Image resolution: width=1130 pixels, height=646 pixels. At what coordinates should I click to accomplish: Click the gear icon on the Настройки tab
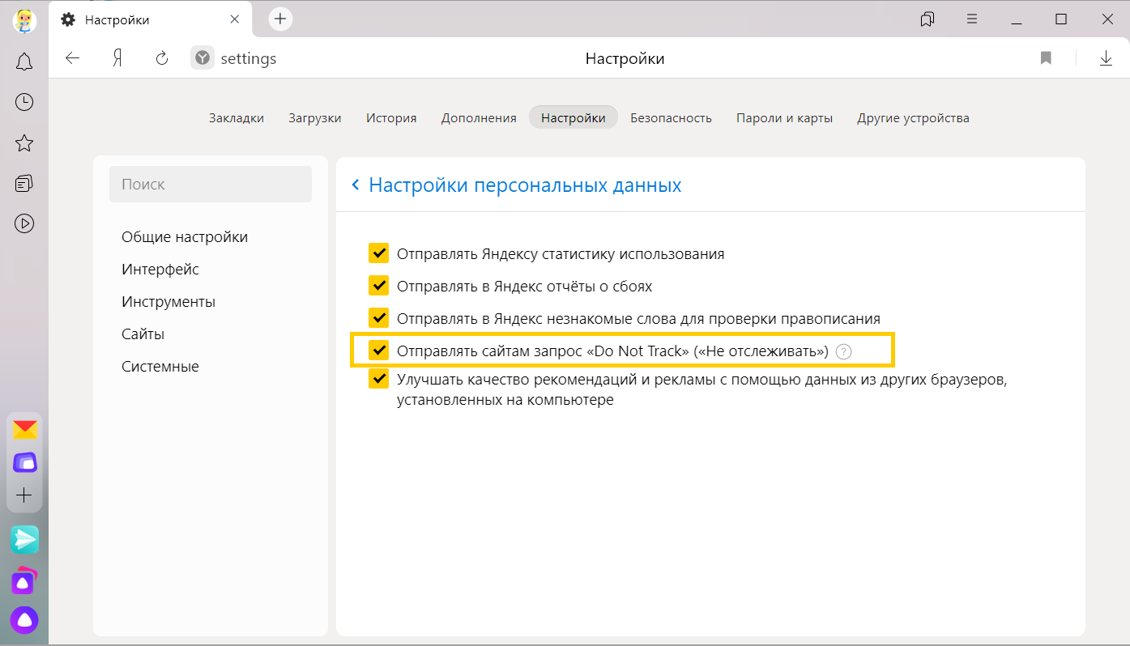68,20
